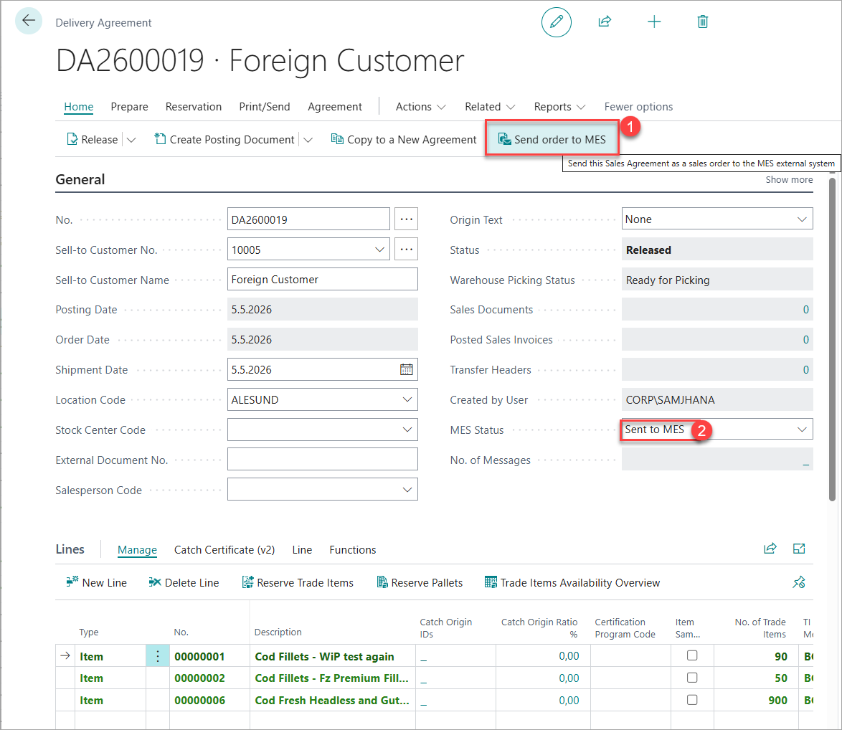Open the Print/Send tab
The height and width of the screenshot is (730, 842).
pyautogui.click(x=265, y=107)
